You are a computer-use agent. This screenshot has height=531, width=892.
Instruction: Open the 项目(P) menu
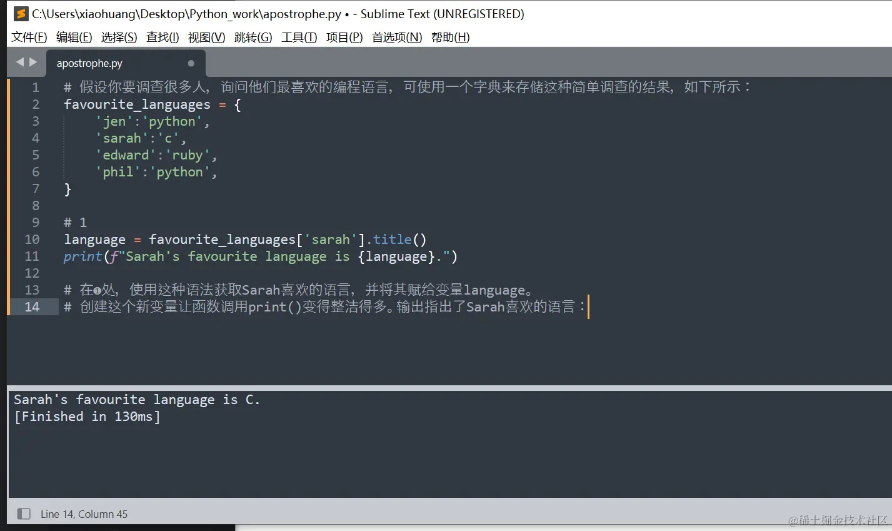(344, 37)
